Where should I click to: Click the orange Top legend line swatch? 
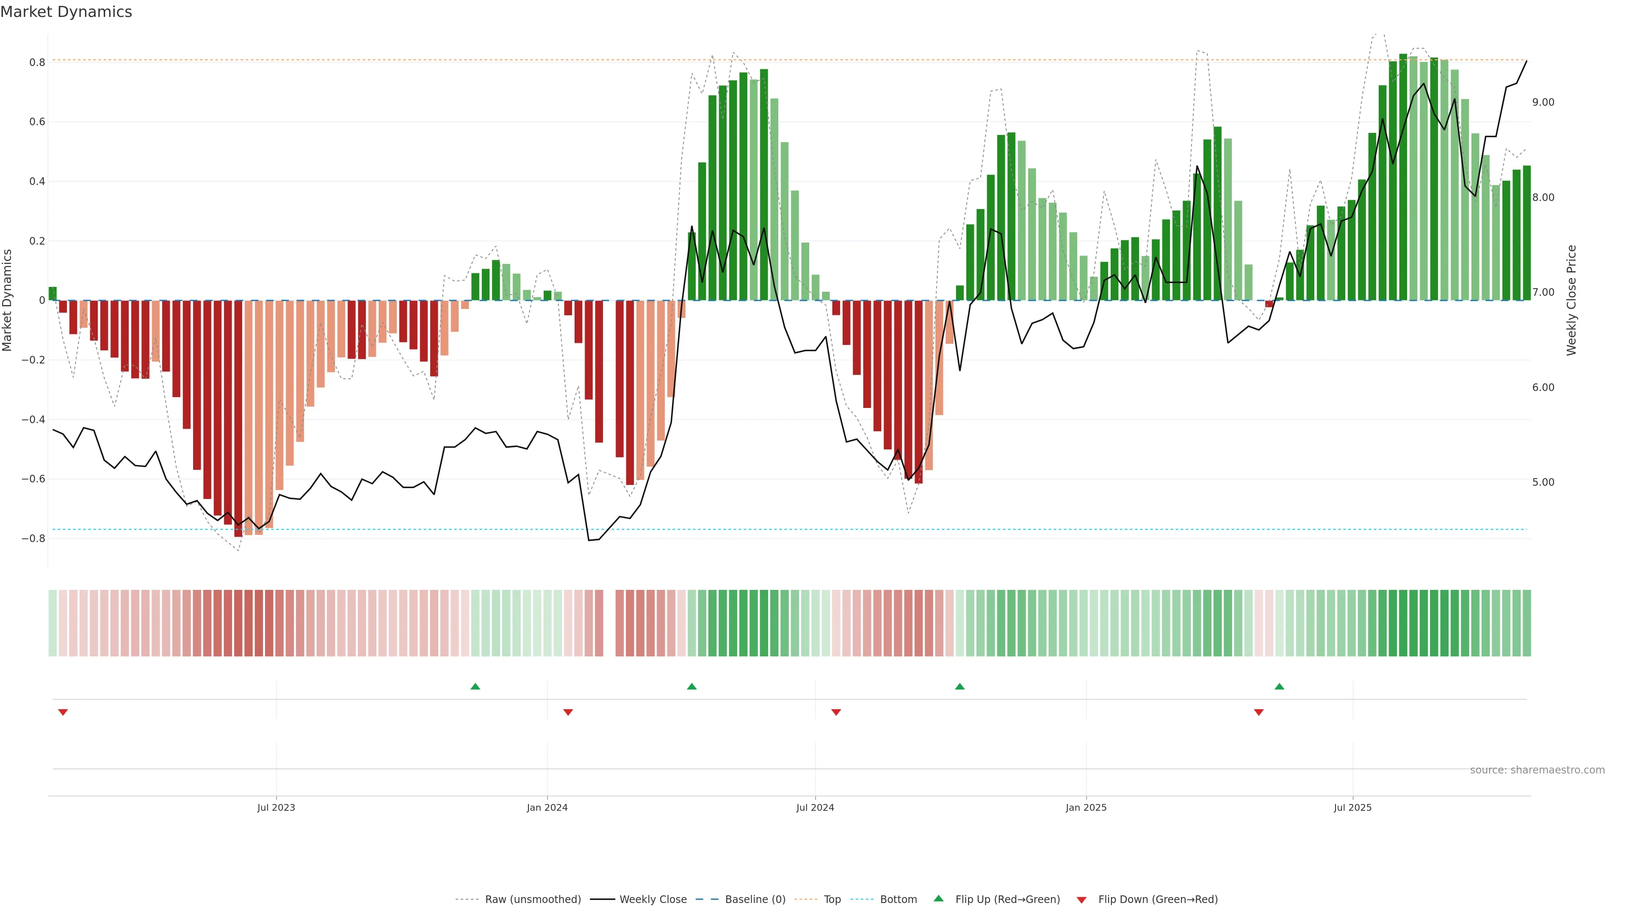805,900
